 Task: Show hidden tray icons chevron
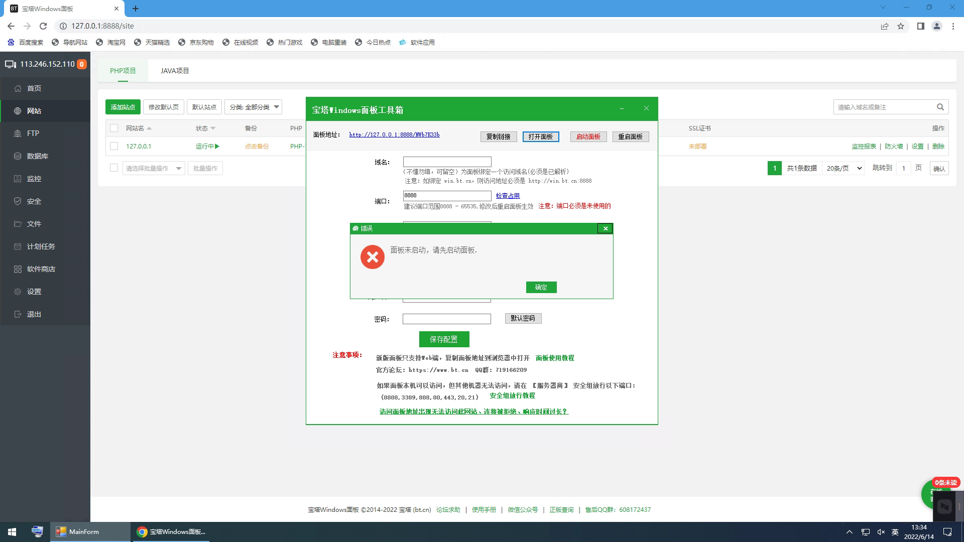tap(849, 532)
